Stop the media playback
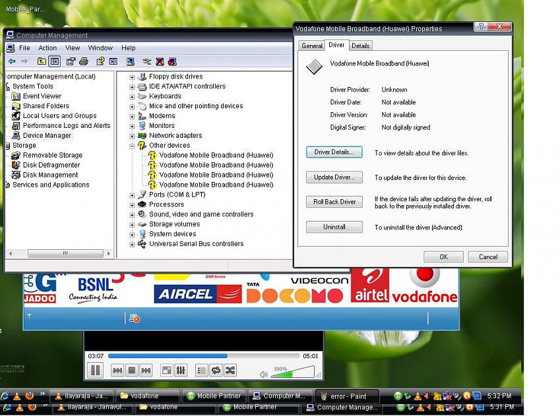560x420 pixels. coord(131,371)
